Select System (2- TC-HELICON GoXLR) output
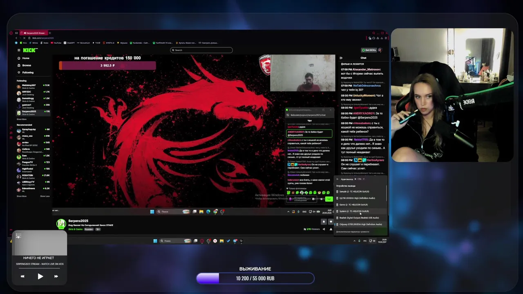The image size is (523, 294). pos(360,211)
